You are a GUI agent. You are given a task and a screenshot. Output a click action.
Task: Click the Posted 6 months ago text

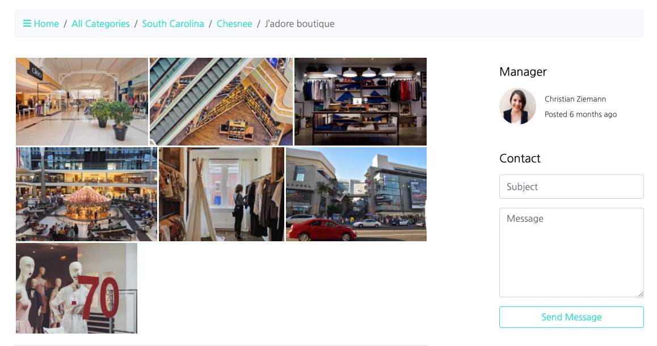click(x=581, y=114)
